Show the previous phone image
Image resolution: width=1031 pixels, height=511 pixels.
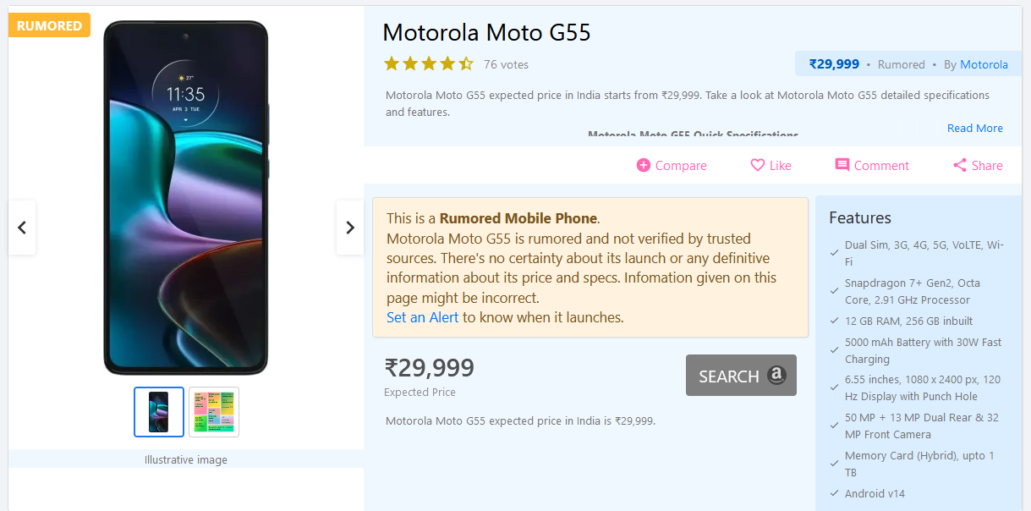(x=22, y=228)
